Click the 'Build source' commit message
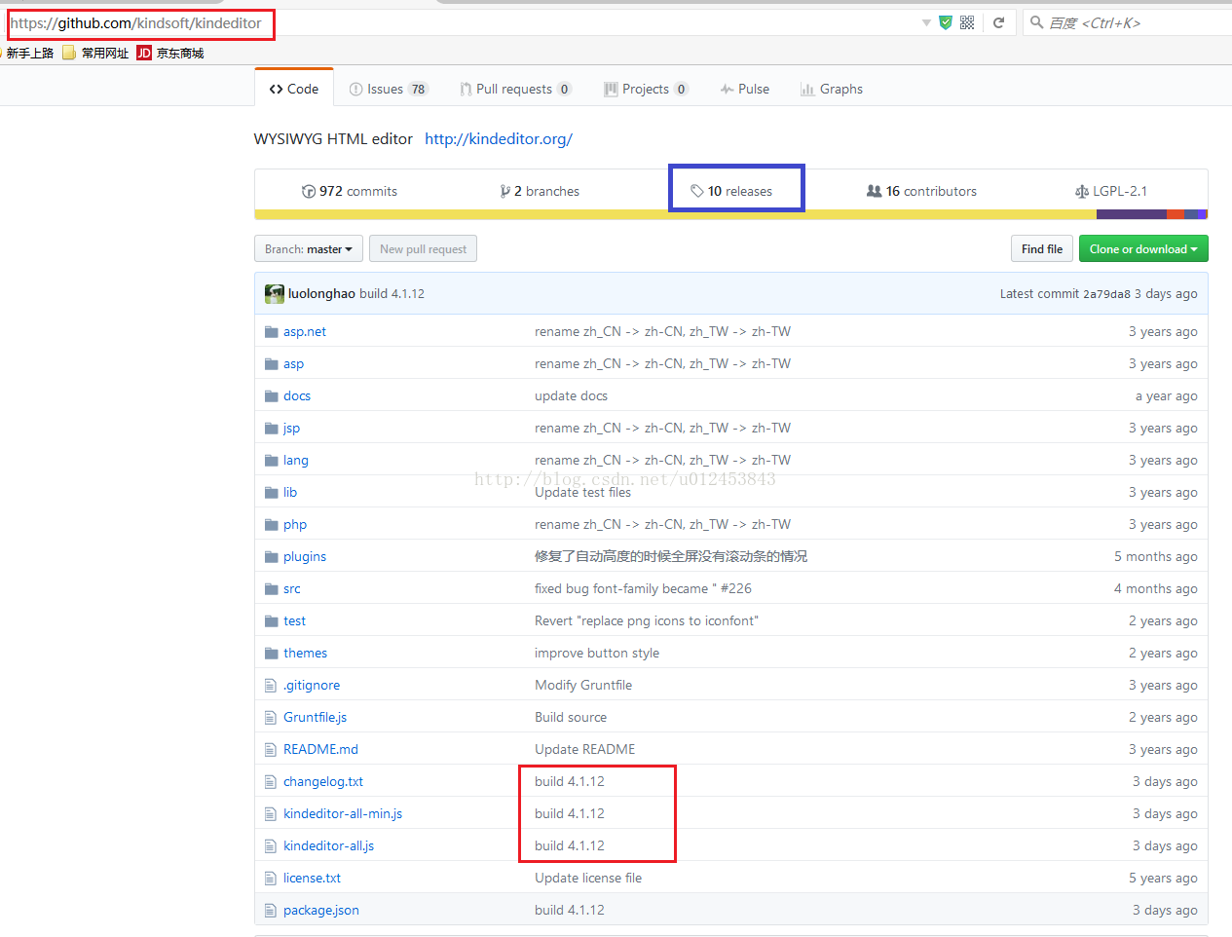Image resolution: width=1232 pixels, height=937 pixels. tap(571, 718)
